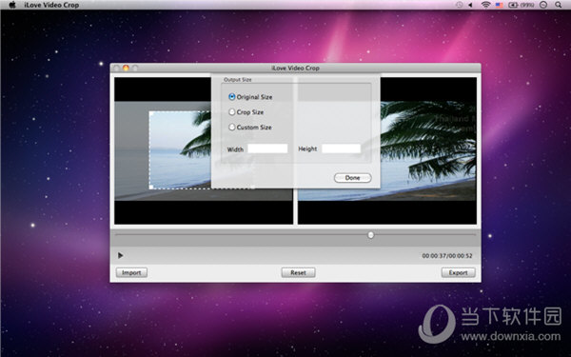This screenshot has height=357, width=571.
Task: Open the Spotlight search icon
Action: coord(558,5)
